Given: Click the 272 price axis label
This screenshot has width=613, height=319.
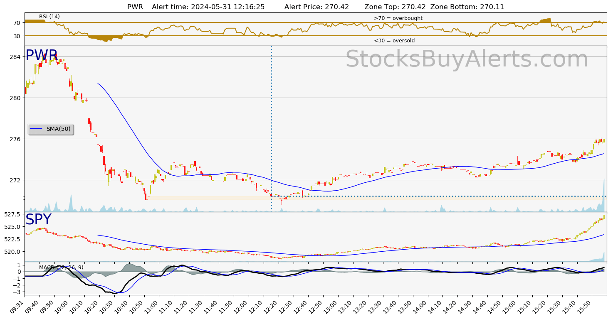Looking at the screenshot, I should coord(15,180).
